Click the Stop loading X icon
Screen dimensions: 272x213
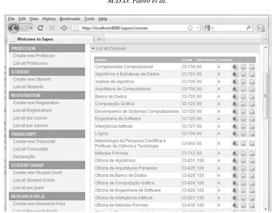coord(52,28)
